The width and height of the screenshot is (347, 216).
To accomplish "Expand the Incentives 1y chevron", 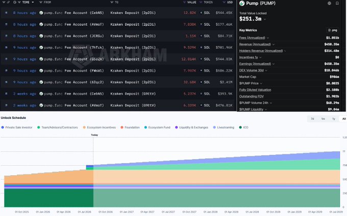I will (260, 57).
